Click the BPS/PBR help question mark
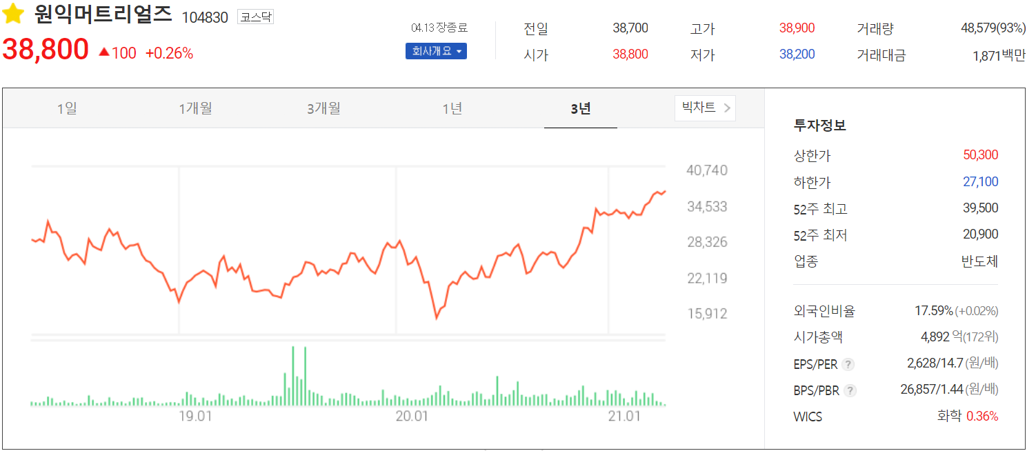Image resolution: width=1027 pixels, height=451 pixels. 850,391
